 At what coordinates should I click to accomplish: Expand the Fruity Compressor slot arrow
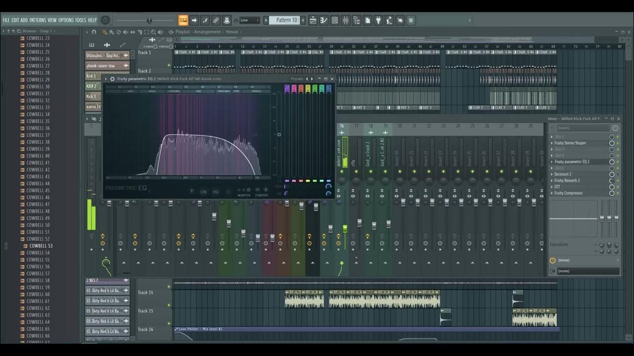[552, 193]
